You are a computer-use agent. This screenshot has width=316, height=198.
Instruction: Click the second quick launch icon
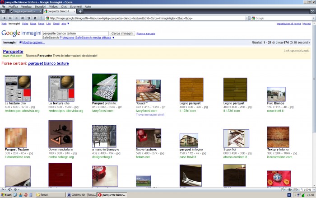21,195
